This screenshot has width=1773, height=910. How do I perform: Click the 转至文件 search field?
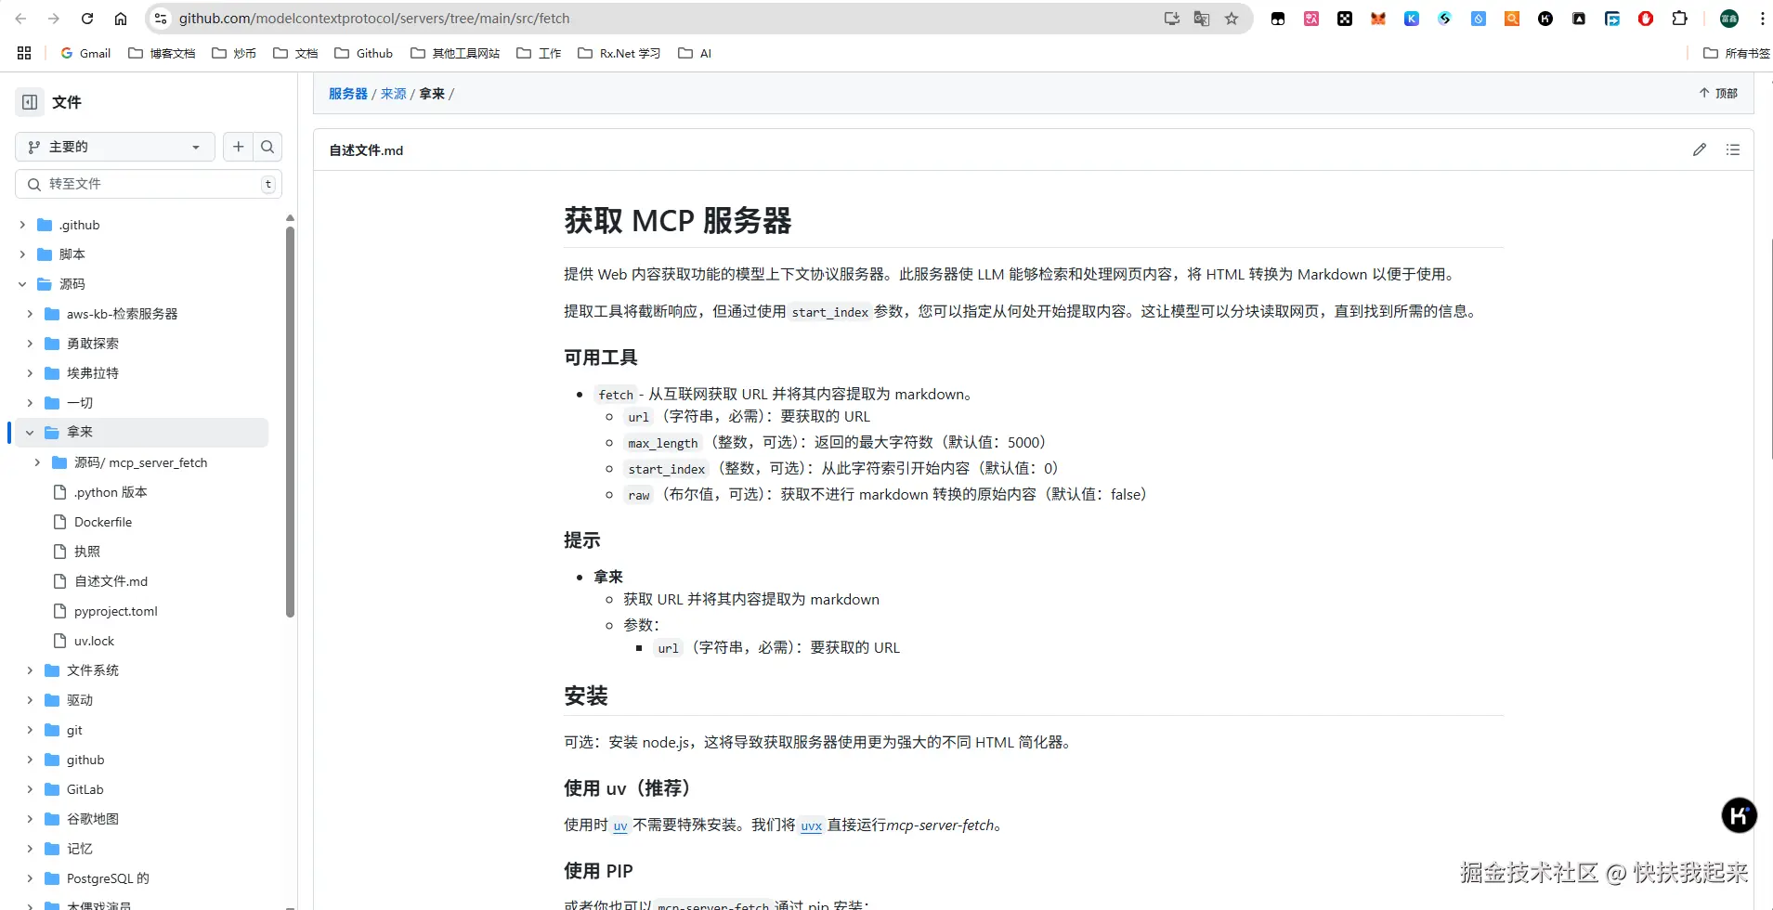(x=149, y=184)
